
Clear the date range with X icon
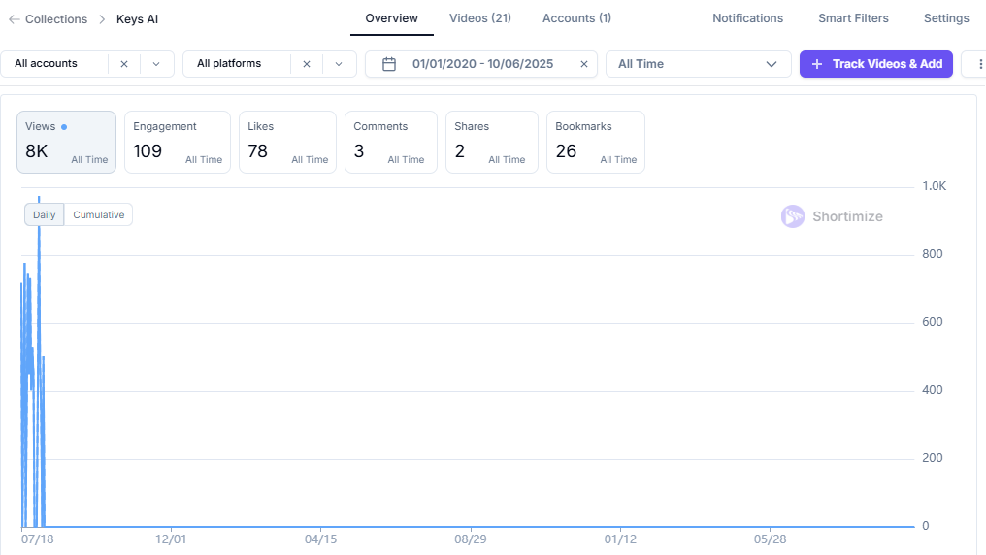(584, 64)
